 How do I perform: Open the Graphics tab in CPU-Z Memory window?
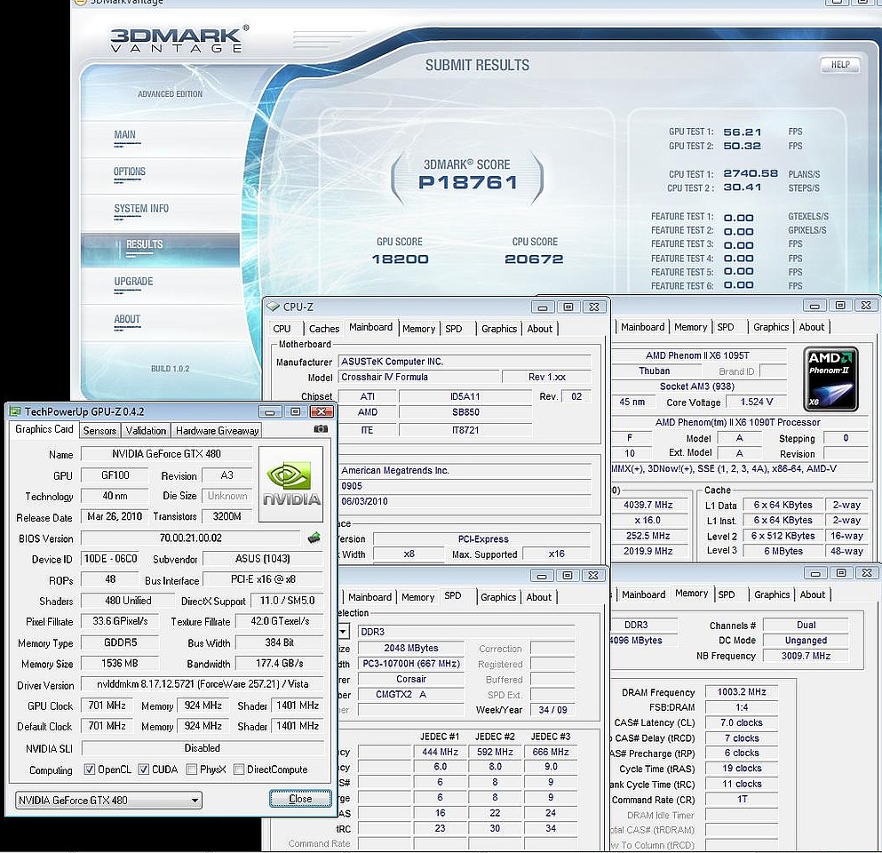click(x=772, y=594)
